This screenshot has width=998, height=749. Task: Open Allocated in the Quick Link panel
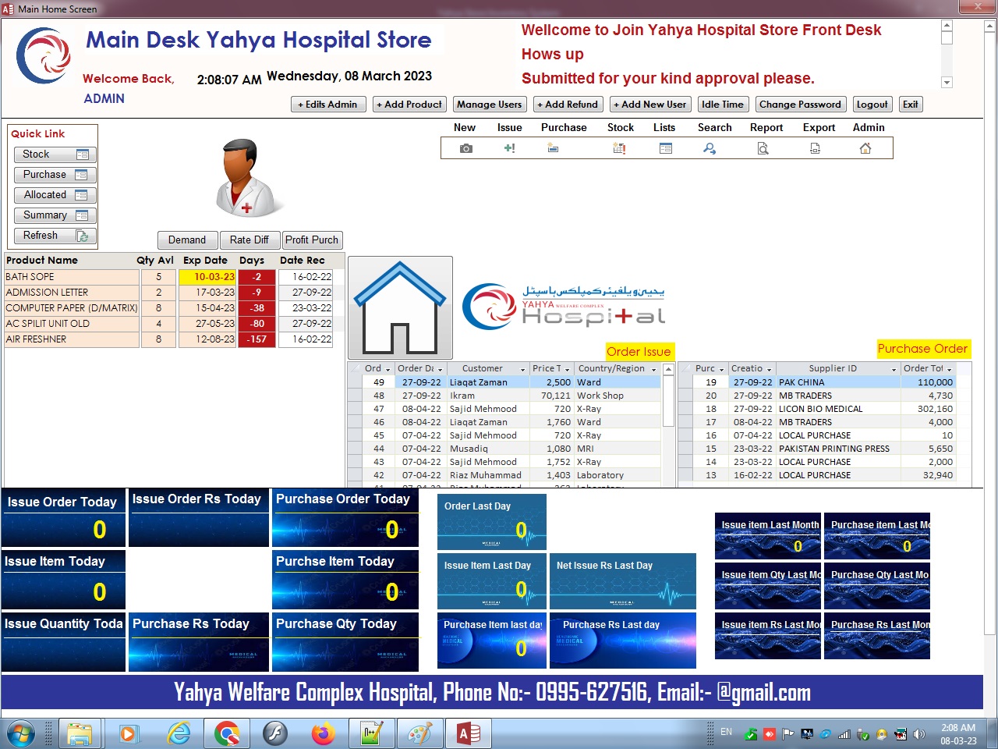(x=55, y=195)
